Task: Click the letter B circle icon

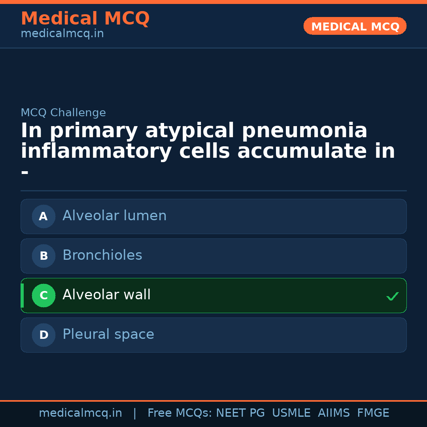Action: pyautogui.click(x=43, y=256)
